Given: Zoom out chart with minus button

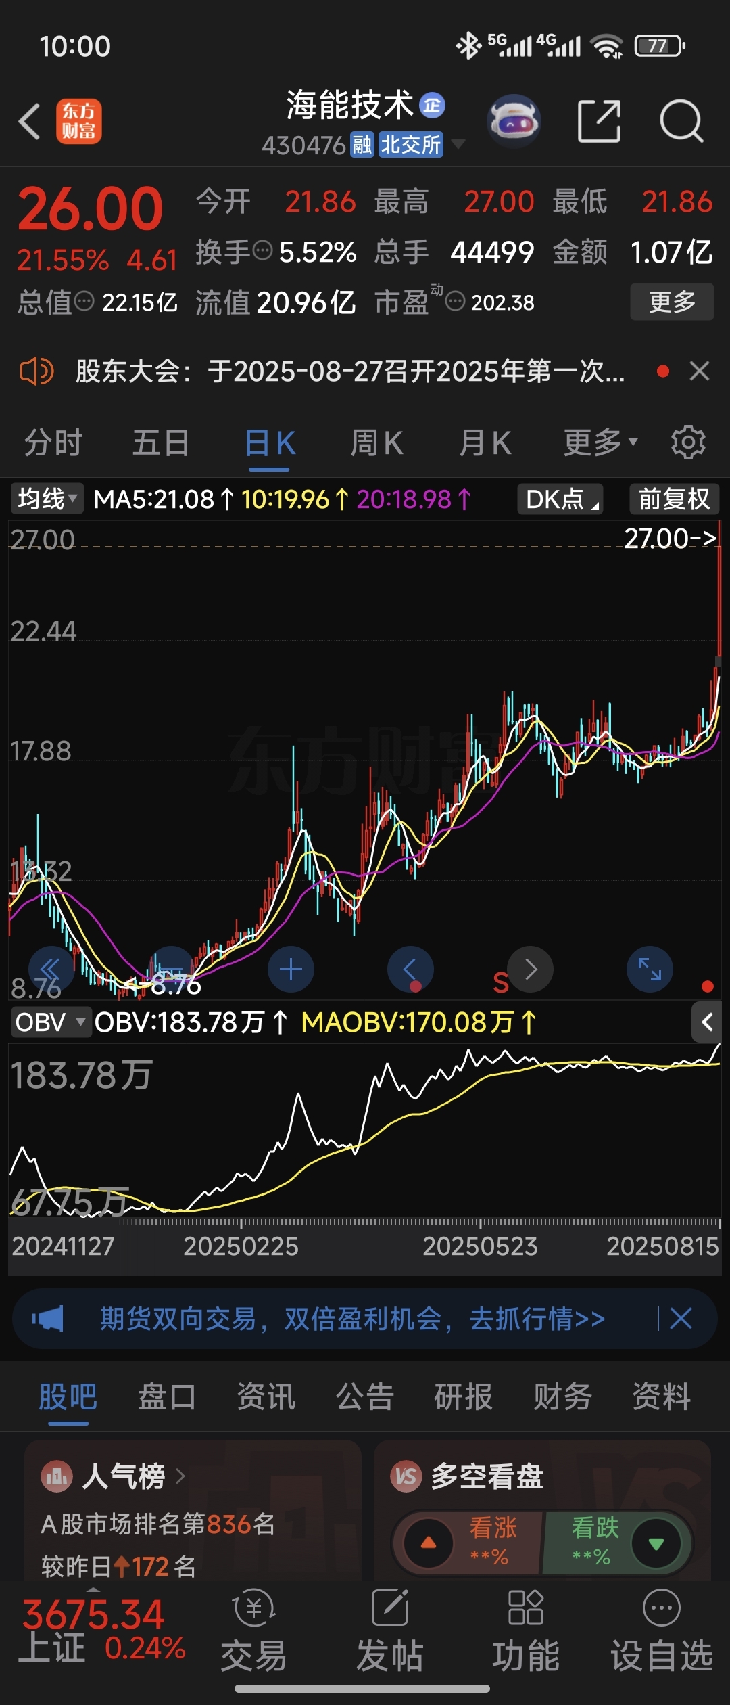Looking at the screenshot, I should tap(170, 970).
